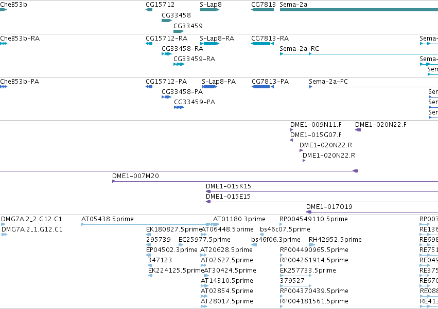Click the DMG7A.2_2.G12.C1 EST label

[31, 219]
